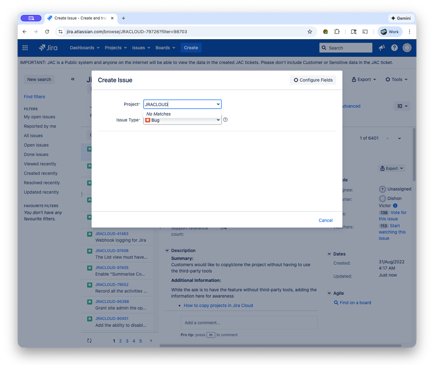Click the Create button in navbar
The image size is (434, 371).
(191, 48)
